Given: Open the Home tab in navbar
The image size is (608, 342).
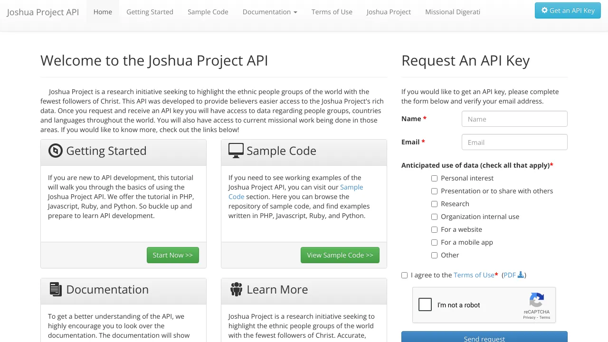Looking at the screenshot, I should [x=103, y=12].
